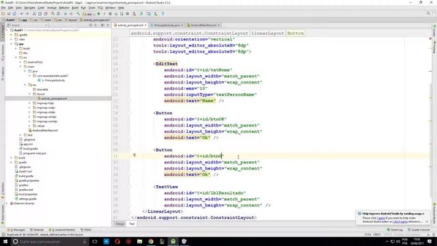Close the activity_principal.xml editor tab
Screen dimensions: 437x246
145,25
